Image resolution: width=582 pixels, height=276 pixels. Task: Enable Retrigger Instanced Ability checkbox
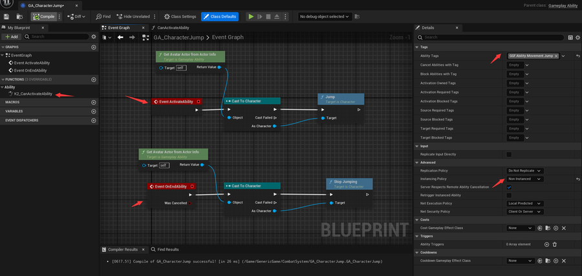(x=509, y=195)
